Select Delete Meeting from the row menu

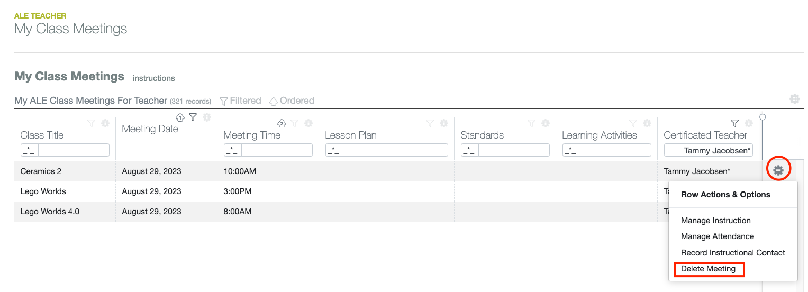708,269
